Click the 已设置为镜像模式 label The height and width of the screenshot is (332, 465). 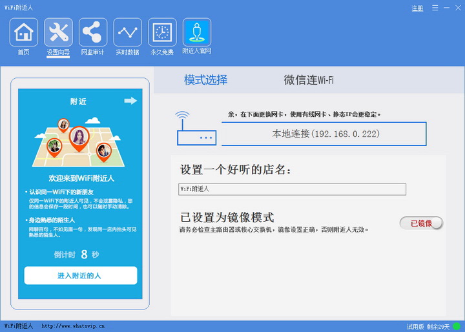227,218
